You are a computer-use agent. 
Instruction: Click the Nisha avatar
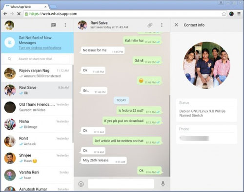click(10, 124)
